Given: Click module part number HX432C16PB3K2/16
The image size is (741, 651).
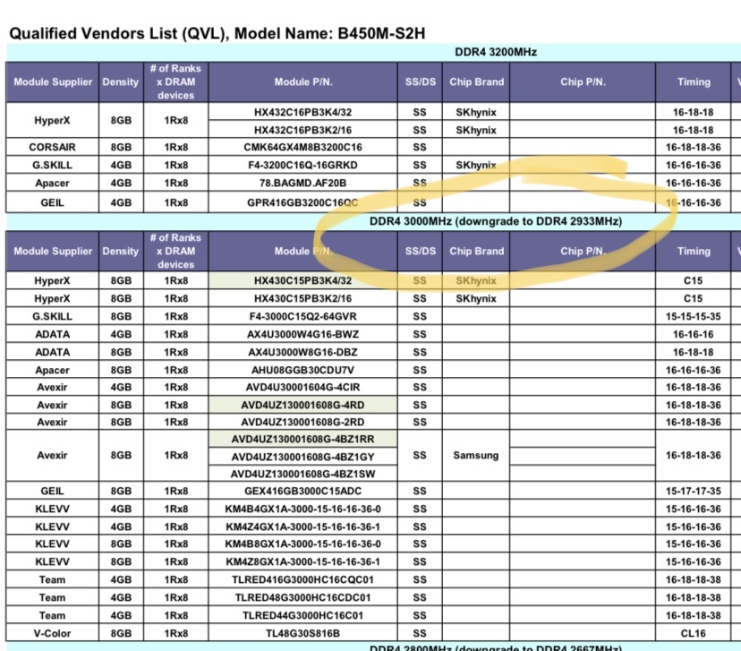Looking at the screenshot, I should 302,130.
